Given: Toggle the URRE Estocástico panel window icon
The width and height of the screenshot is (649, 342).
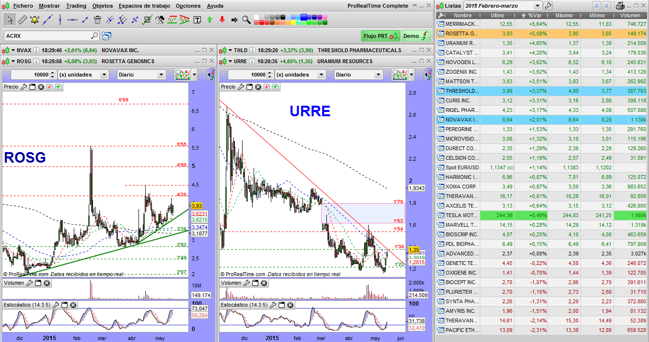Looking at the screenshot, I should pyautogui.click(x=281, y=304).
